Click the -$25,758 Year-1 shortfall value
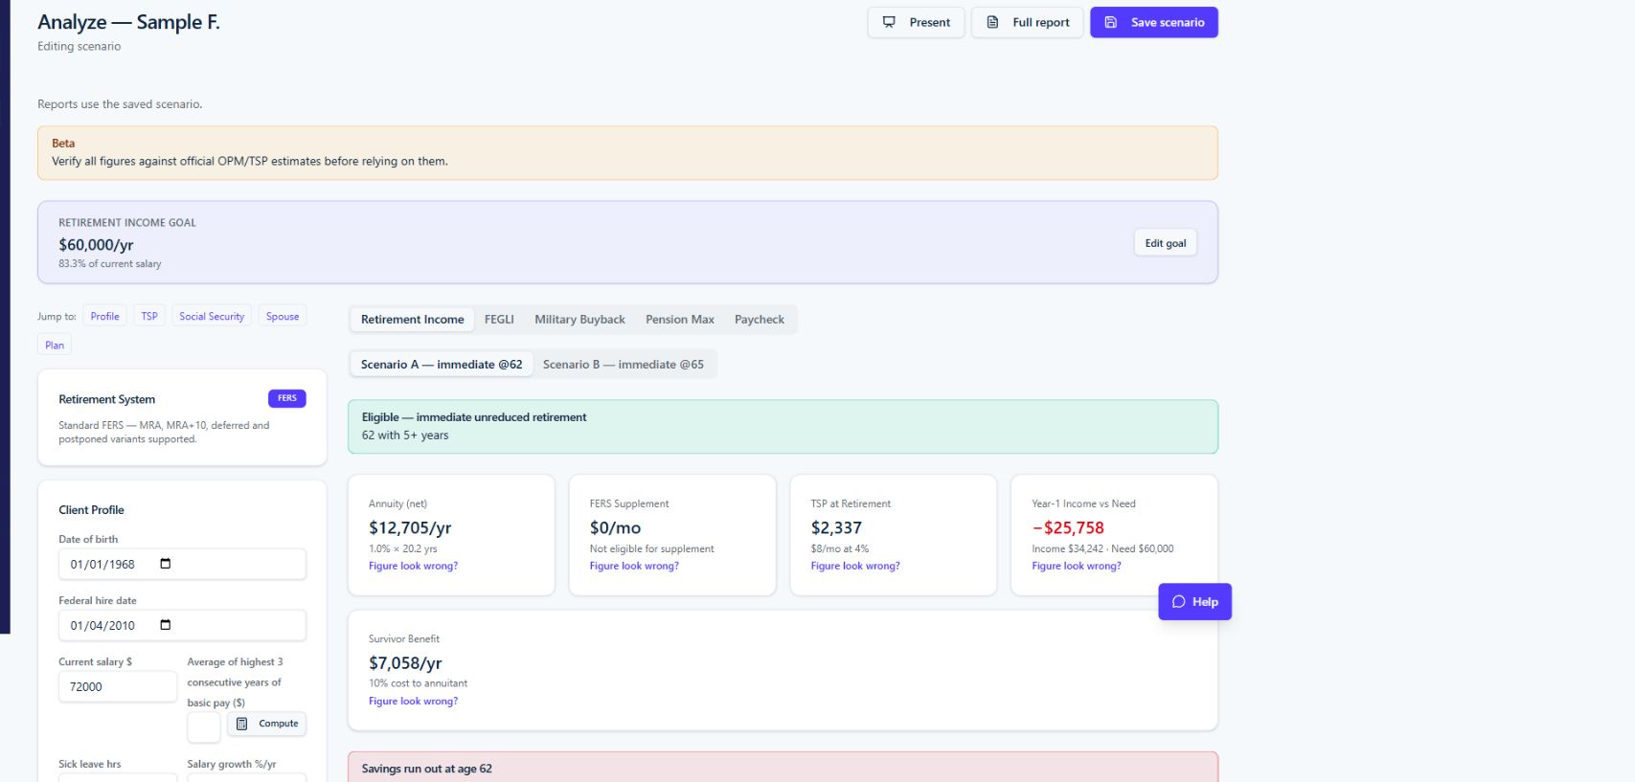The width and height of the screenshot is (1635, 782). [1068, 527]
